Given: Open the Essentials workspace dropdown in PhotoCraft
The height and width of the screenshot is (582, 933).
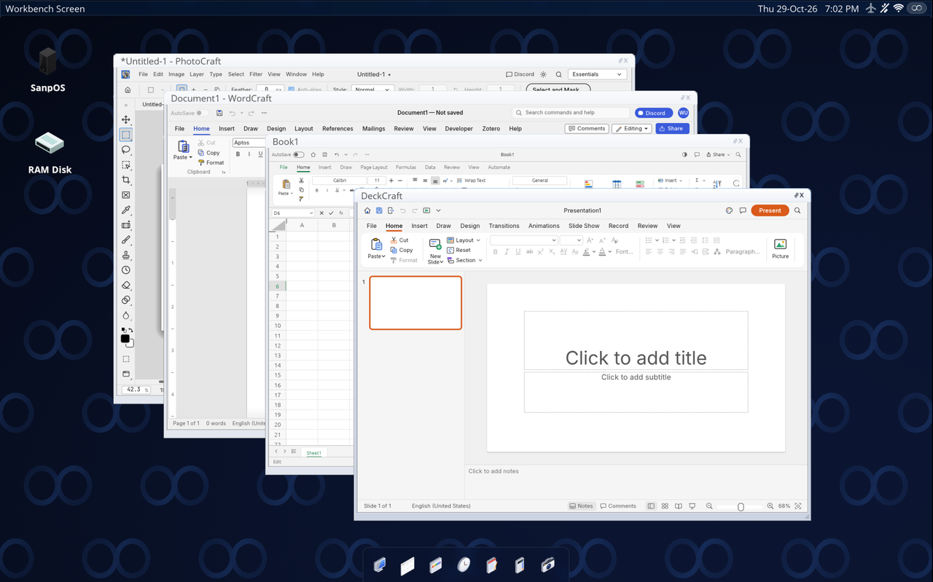Looking at the screenshot, I should pyautogui.click(x=597, y=74).
